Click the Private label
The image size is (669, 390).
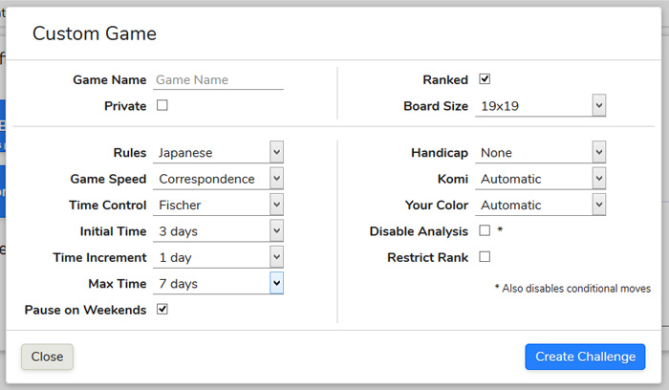point(125,106)
